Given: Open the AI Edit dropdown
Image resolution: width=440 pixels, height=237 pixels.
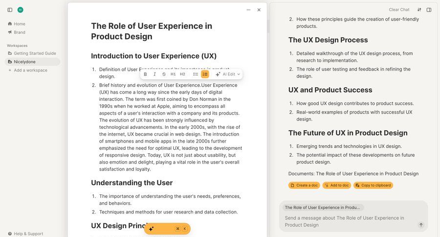Looking at the screenshot, I should [x=227, y=74].
